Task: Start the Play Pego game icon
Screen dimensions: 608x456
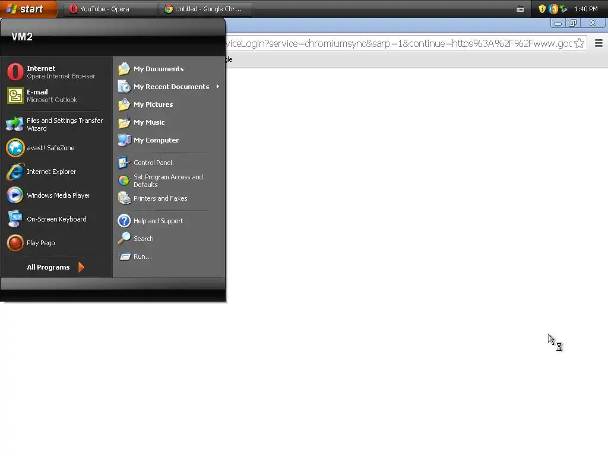Action: pyautogui.click(x=15, y=243)
